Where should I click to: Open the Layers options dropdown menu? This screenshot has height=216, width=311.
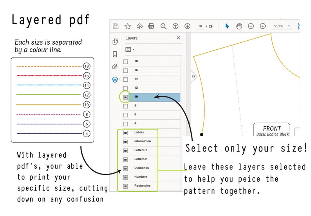click(x=130, y=49)
